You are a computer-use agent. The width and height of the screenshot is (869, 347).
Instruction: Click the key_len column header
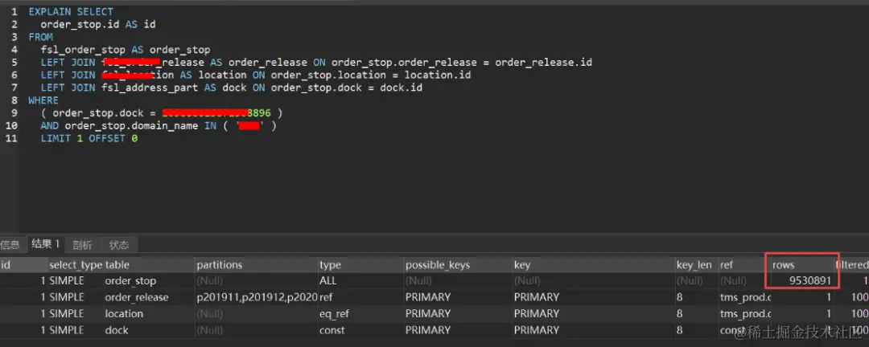pyautogui.click(x=697, y=265)
